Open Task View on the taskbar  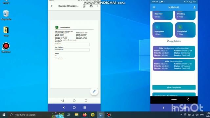tap(68, 115)
